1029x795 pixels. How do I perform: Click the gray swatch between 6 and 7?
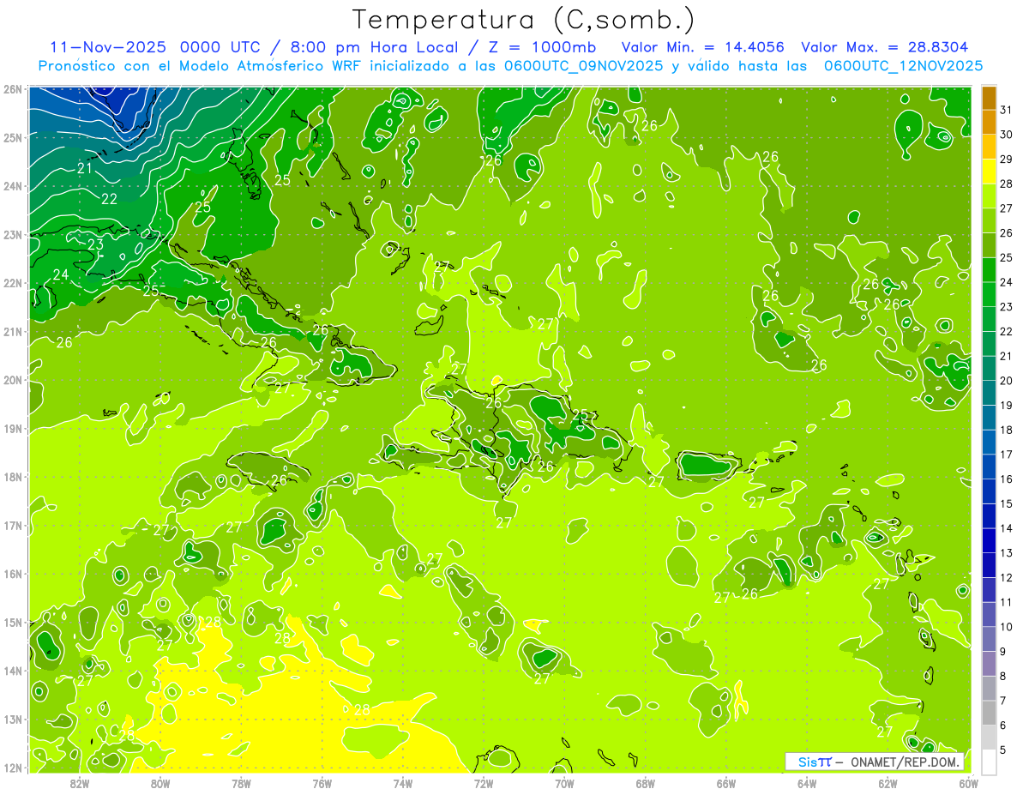(989, 713)
